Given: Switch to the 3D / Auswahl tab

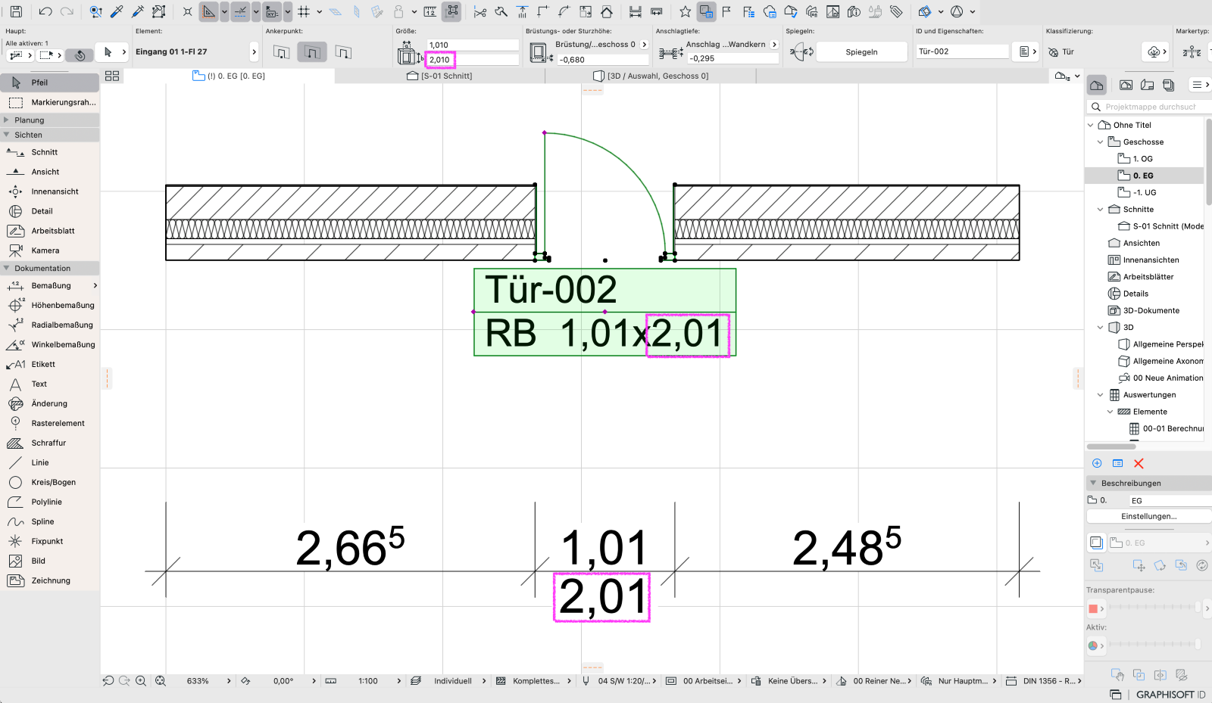Looking at the screenshot, I should click(651, 76).
